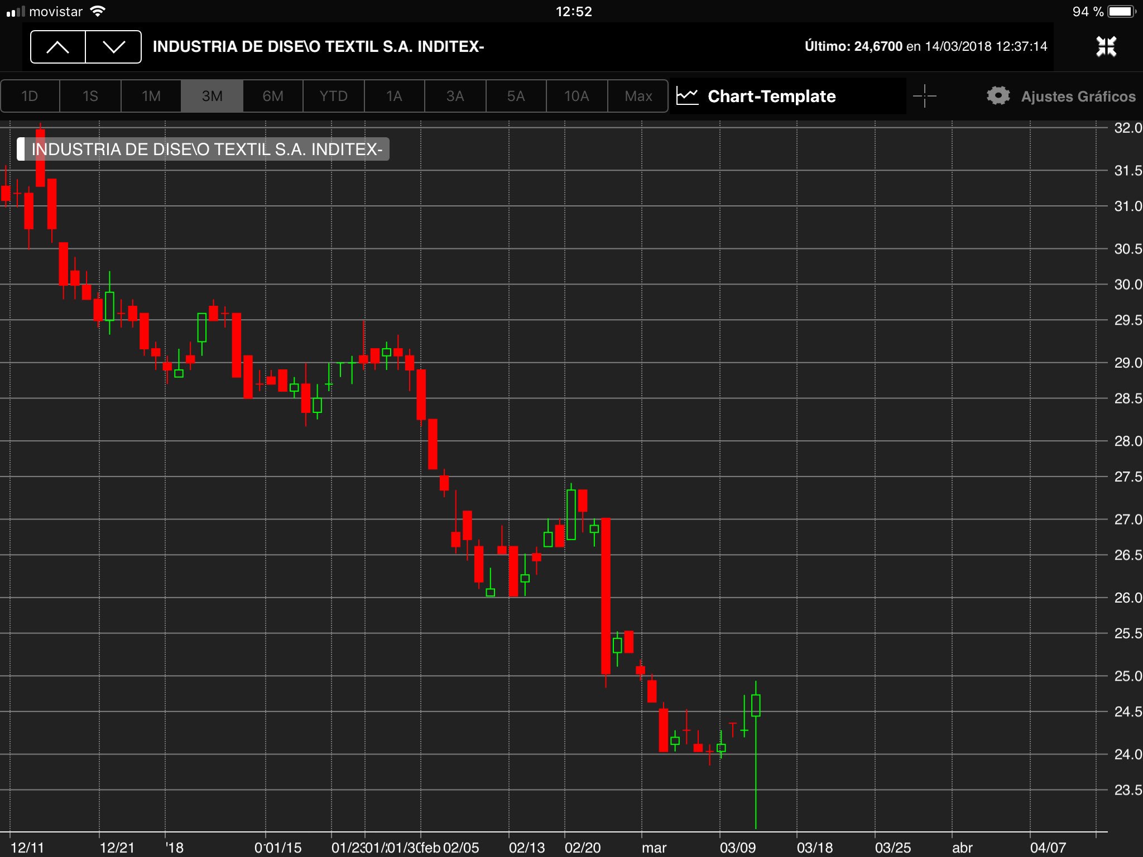Image resolution: width=1143 pixels, height=857 pixels.
Task: Tap the white color marker in legend
Action: click(21, 149)
